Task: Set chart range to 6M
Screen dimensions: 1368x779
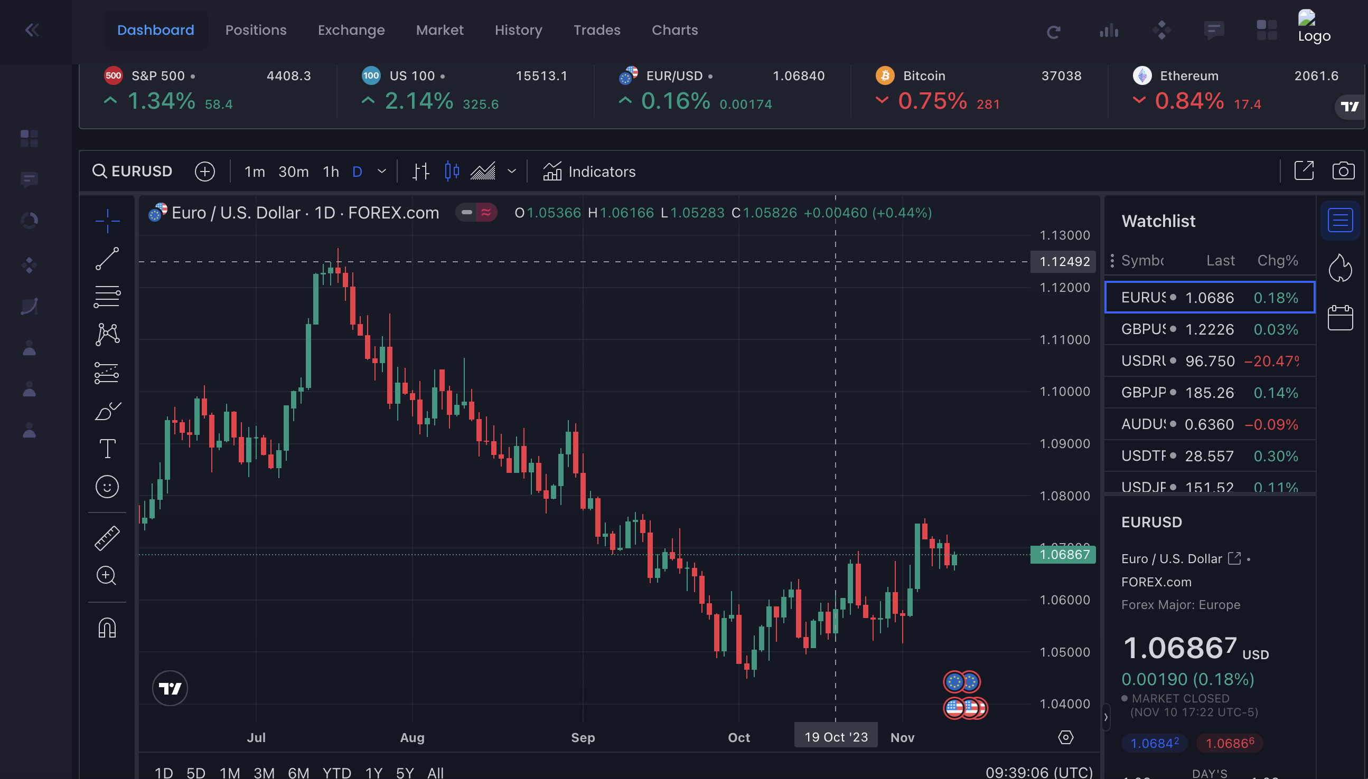Action: [298, 772]
